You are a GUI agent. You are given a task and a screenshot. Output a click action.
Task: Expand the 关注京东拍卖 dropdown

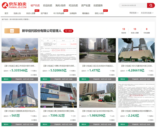coord(147,13)
